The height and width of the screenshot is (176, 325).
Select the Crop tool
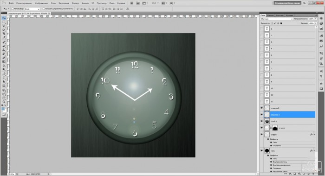[x=4, y=33]
